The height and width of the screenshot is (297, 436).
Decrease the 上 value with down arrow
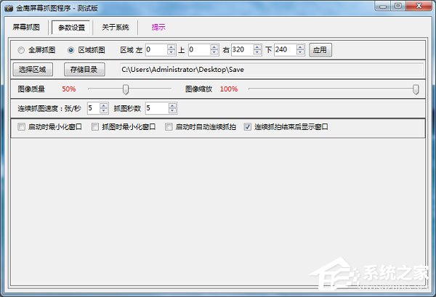coord(214,53)
